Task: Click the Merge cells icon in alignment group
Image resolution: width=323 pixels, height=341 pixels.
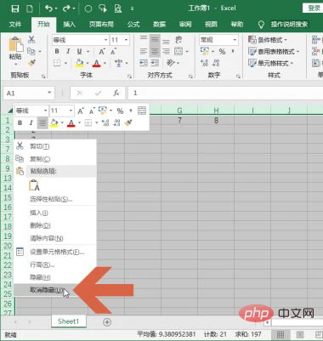Action: [x=178, y=51]
